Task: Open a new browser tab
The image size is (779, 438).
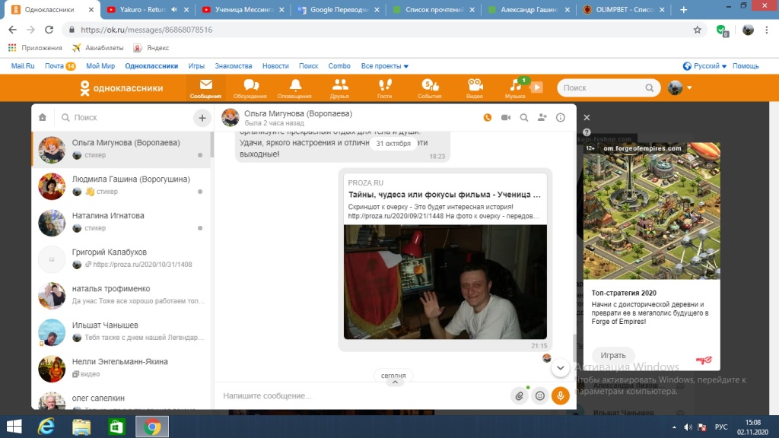Action: [684, 9]
